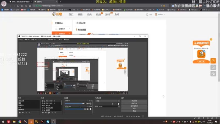
Task: Click the Douyu companion app icon in the ad
Action: click(201, 54)
